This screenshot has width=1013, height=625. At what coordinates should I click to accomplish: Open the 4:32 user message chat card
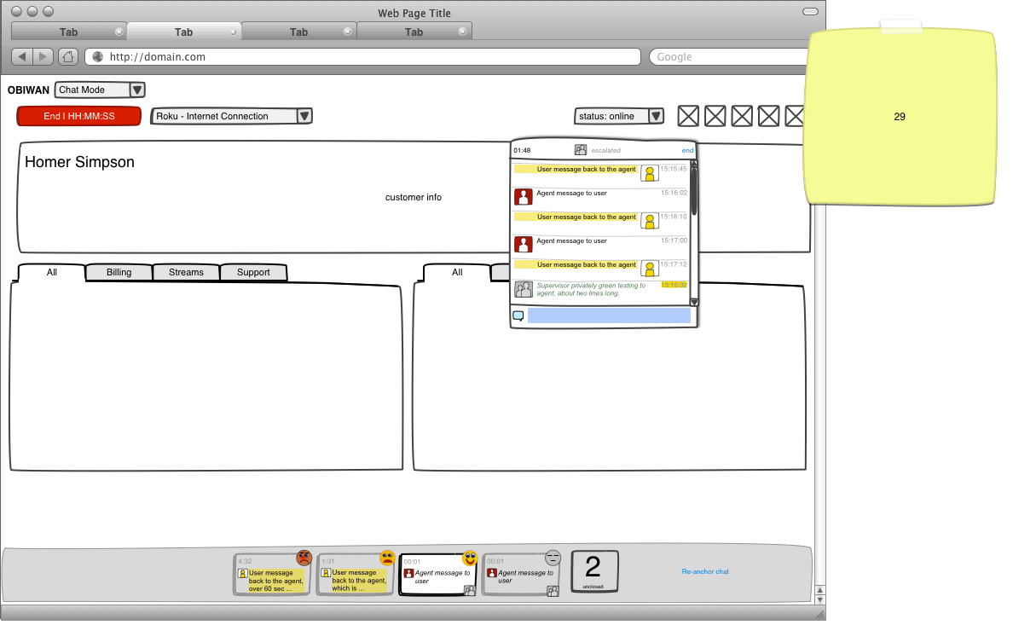271,575
